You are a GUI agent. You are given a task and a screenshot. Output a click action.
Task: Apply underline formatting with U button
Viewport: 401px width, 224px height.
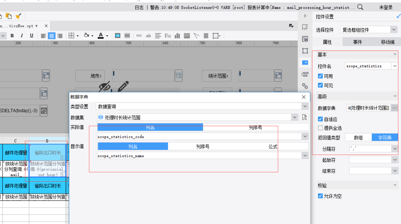click(32, 36)
